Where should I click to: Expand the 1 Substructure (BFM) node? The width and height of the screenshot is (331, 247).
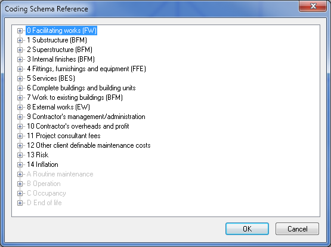(20, 40)
